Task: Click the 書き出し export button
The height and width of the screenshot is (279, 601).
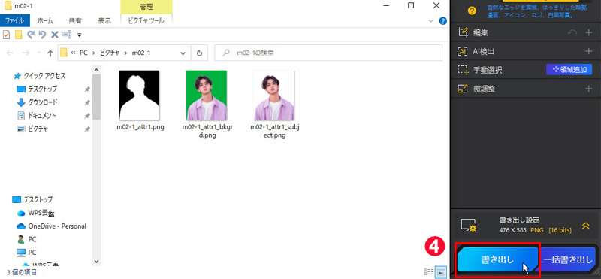Action: pyautogui.click(x=497, y=259)
